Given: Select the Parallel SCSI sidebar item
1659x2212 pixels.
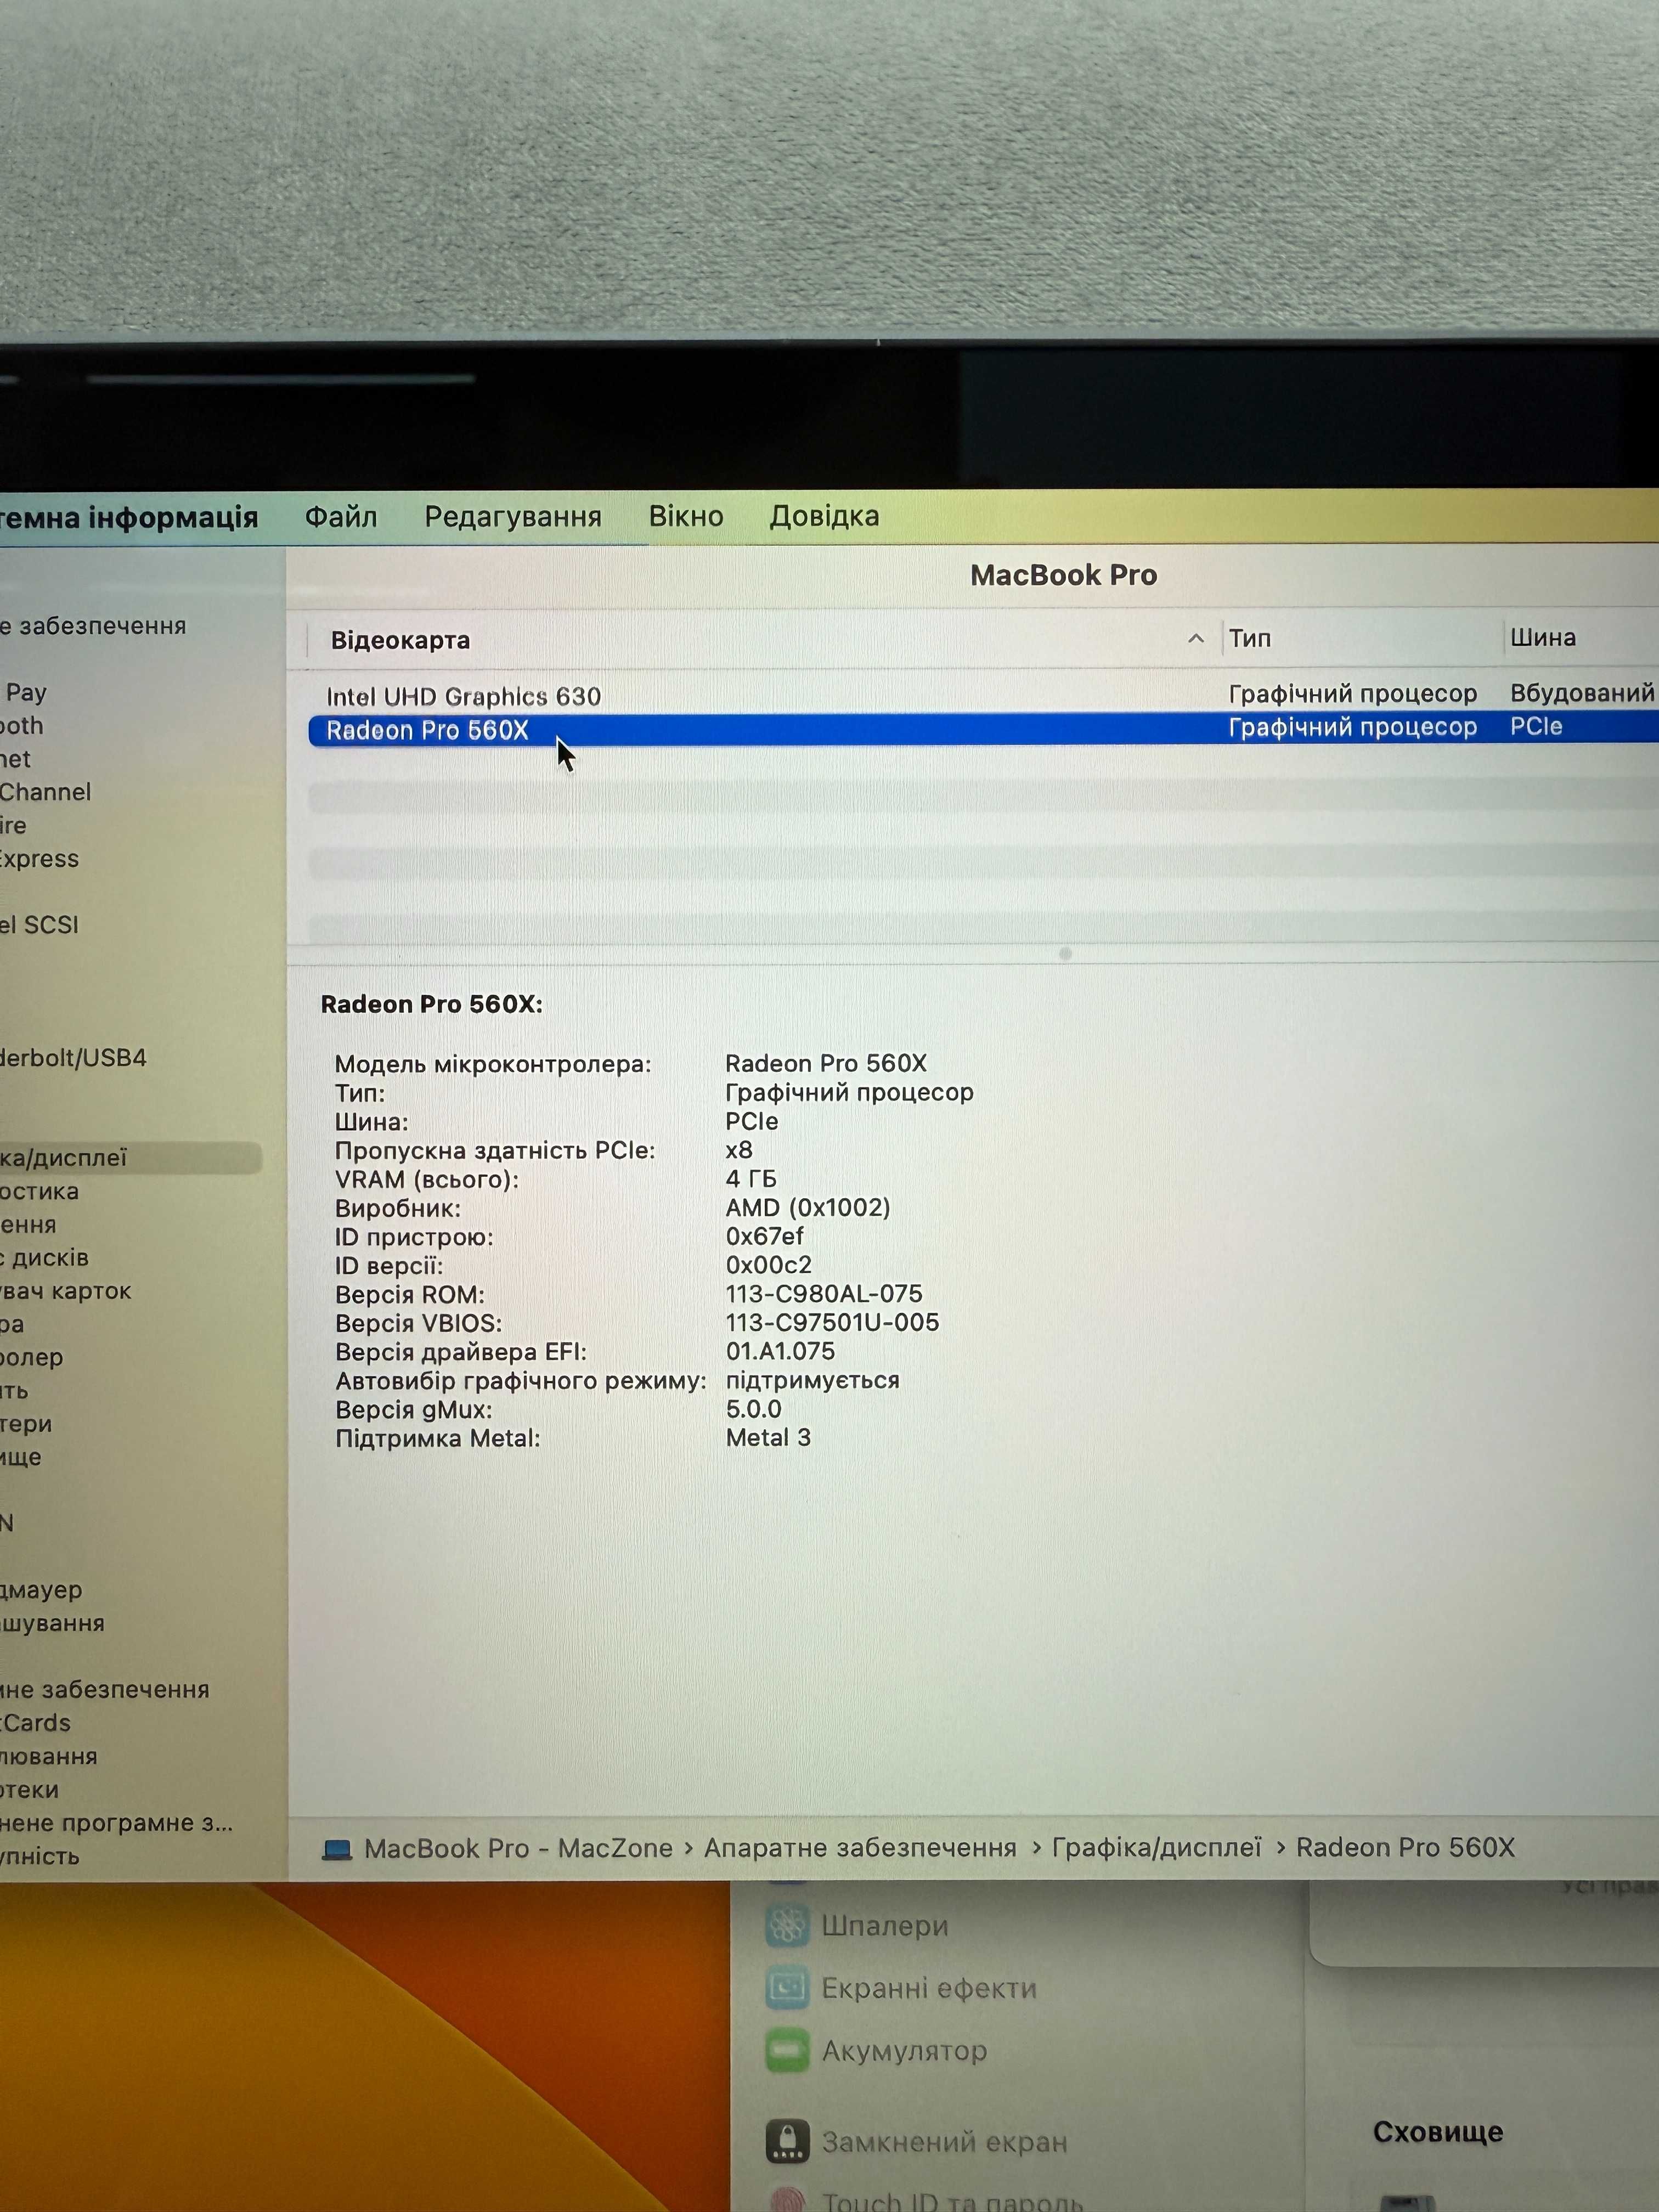Looking at the screenshot, I should [x=39, y=925].
